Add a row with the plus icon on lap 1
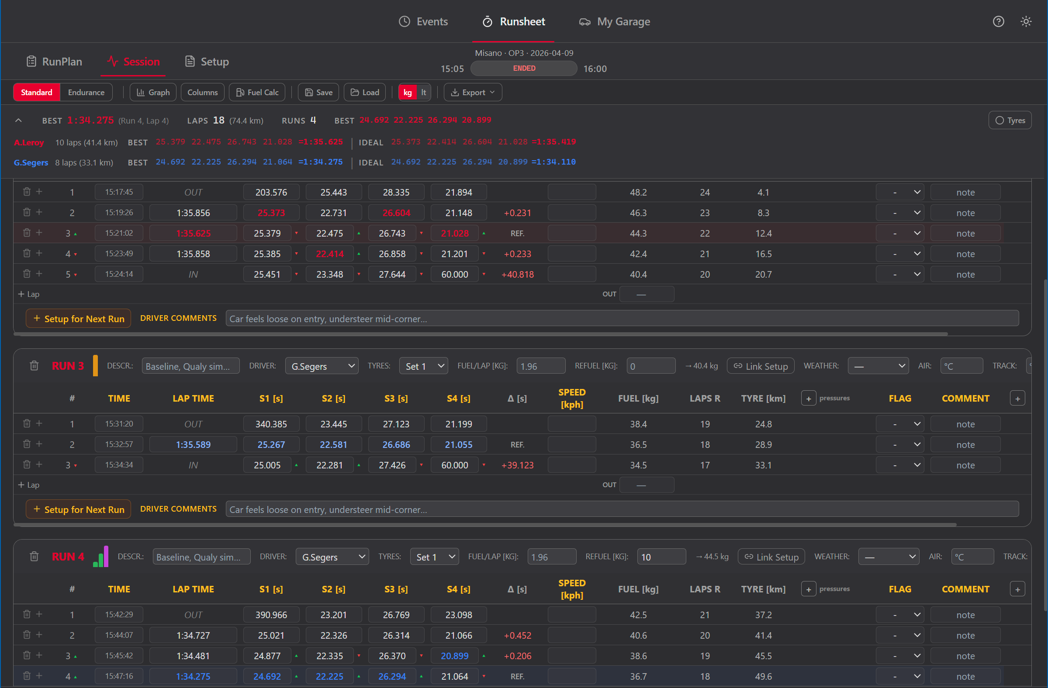Image resolution: width=1048 pixels, height=688 pixels. (x=39, y=192)
